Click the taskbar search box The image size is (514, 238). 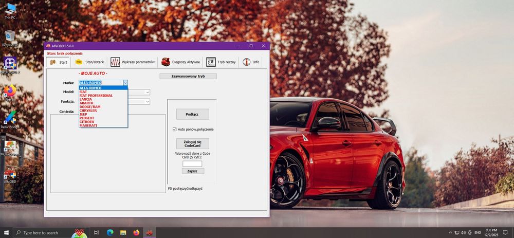pos(51,233)
